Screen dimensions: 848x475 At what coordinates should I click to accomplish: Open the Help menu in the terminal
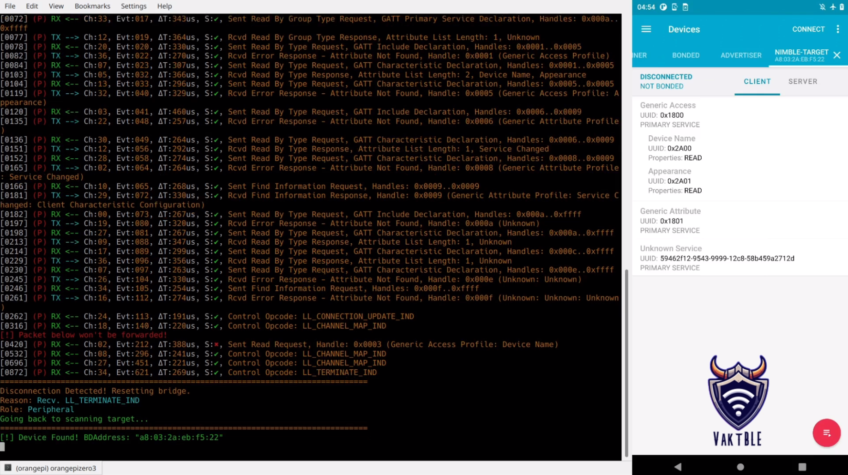[x=164, y=6]
